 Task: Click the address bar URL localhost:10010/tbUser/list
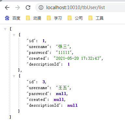tap(76, 8)
